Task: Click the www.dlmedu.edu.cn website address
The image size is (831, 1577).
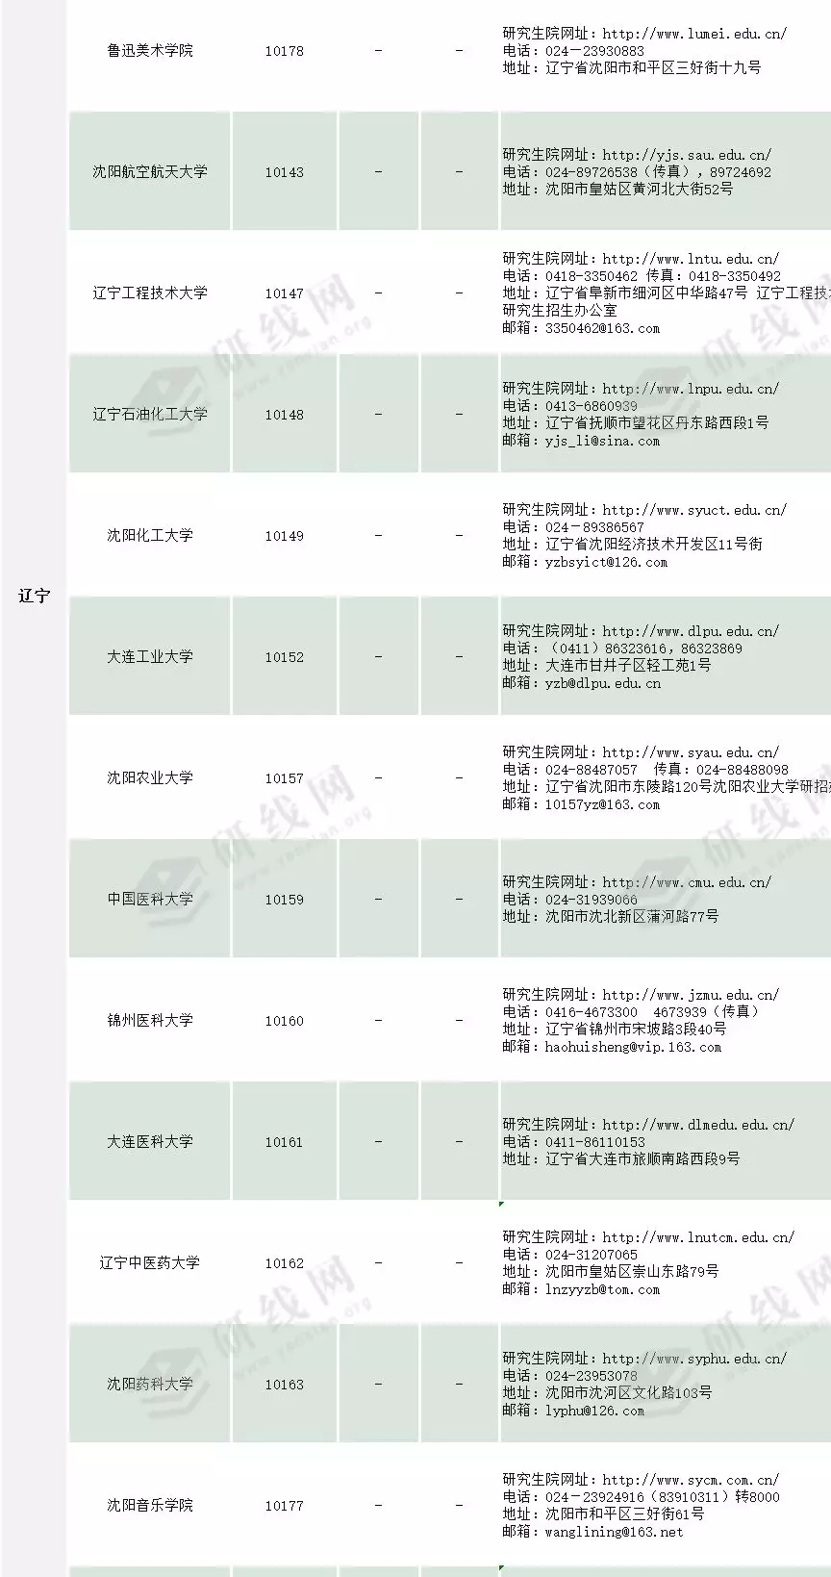Action: pyautogui.click(x=698, y=1125)
